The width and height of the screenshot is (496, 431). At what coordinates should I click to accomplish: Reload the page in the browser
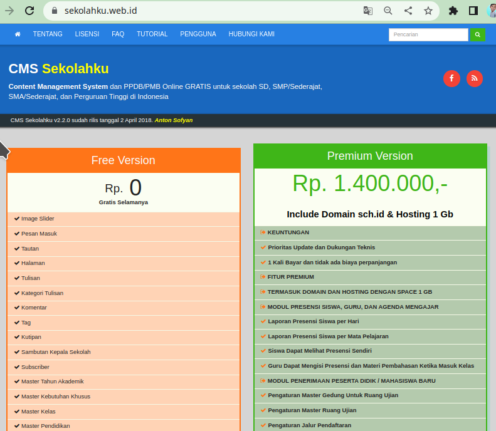pos(29,11)
